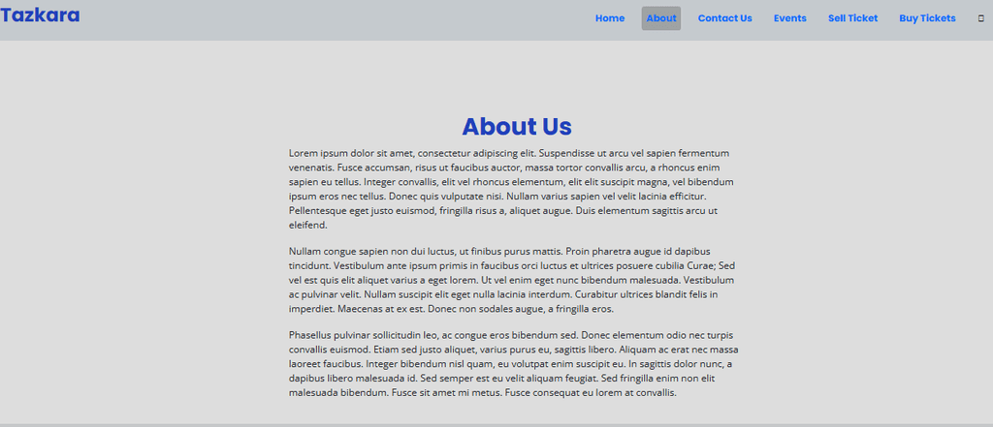Open the Home page link
The image size is (993, 427).
click(610, 18)
